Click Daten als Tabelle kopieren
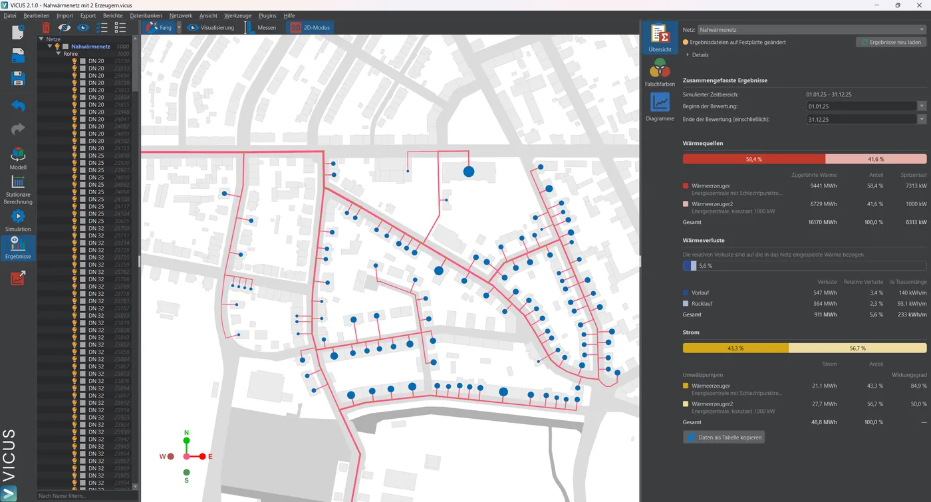Viewport: 931px width, 502px height. [x=724, y=438]
